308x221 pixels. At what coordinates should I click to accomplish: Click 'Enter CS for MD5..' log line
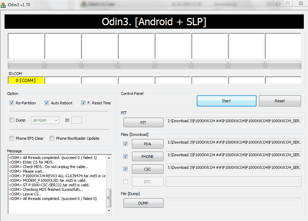pyautogui.click(x=32, y=162)
